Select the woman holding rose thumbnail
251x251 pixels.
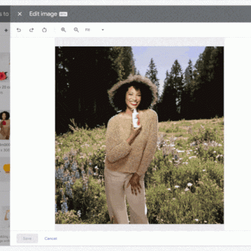pos(5,125)
